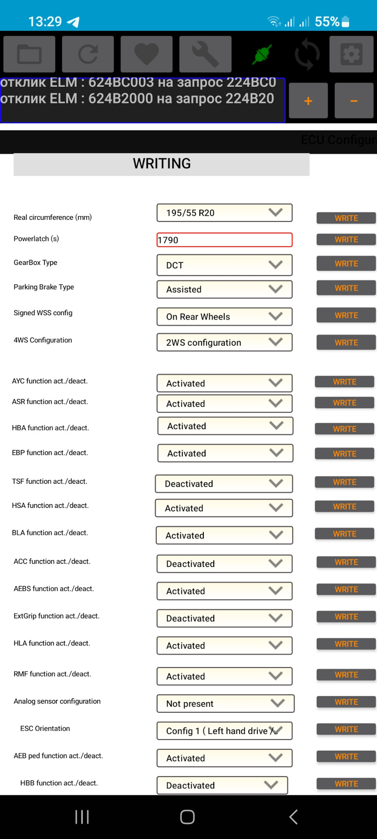Screen dimensions: 377x839
Task: Tap the Android back navigation button
Action: coord(293,817)
